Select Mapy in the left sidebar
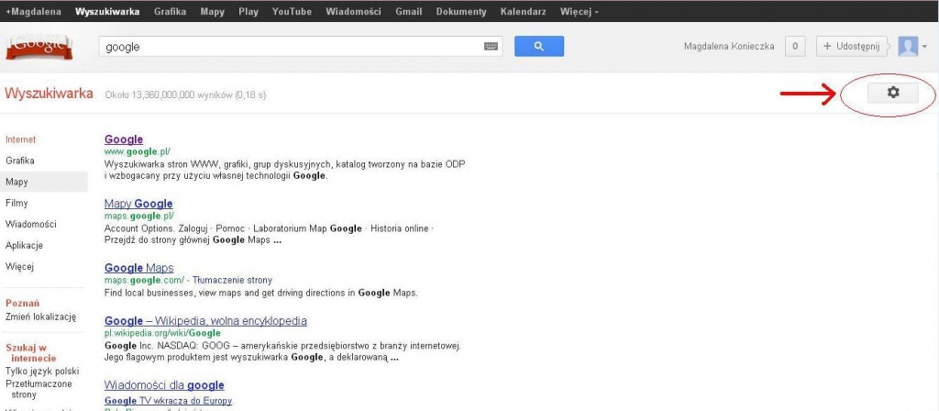 tap(17, 182)
